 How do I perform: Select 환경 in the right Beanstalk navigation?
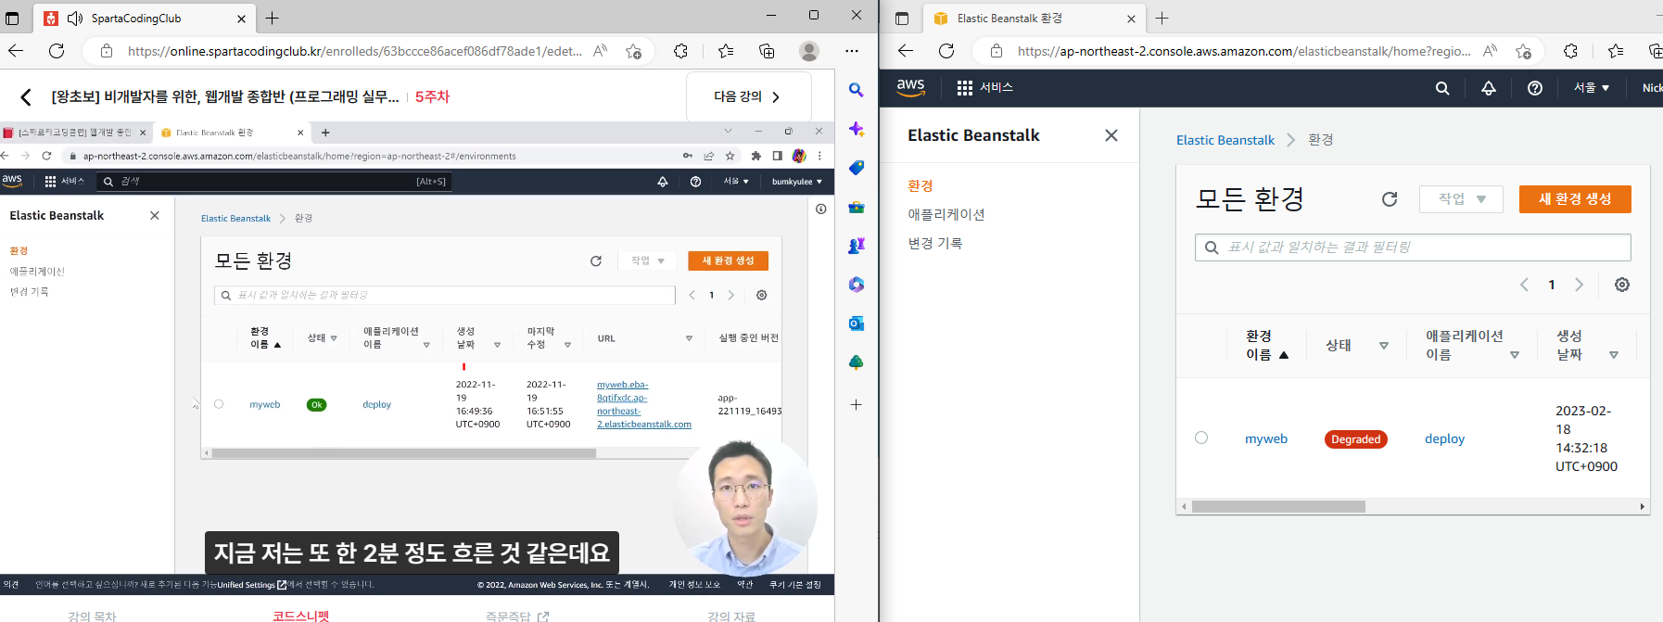tap(920, 185)
